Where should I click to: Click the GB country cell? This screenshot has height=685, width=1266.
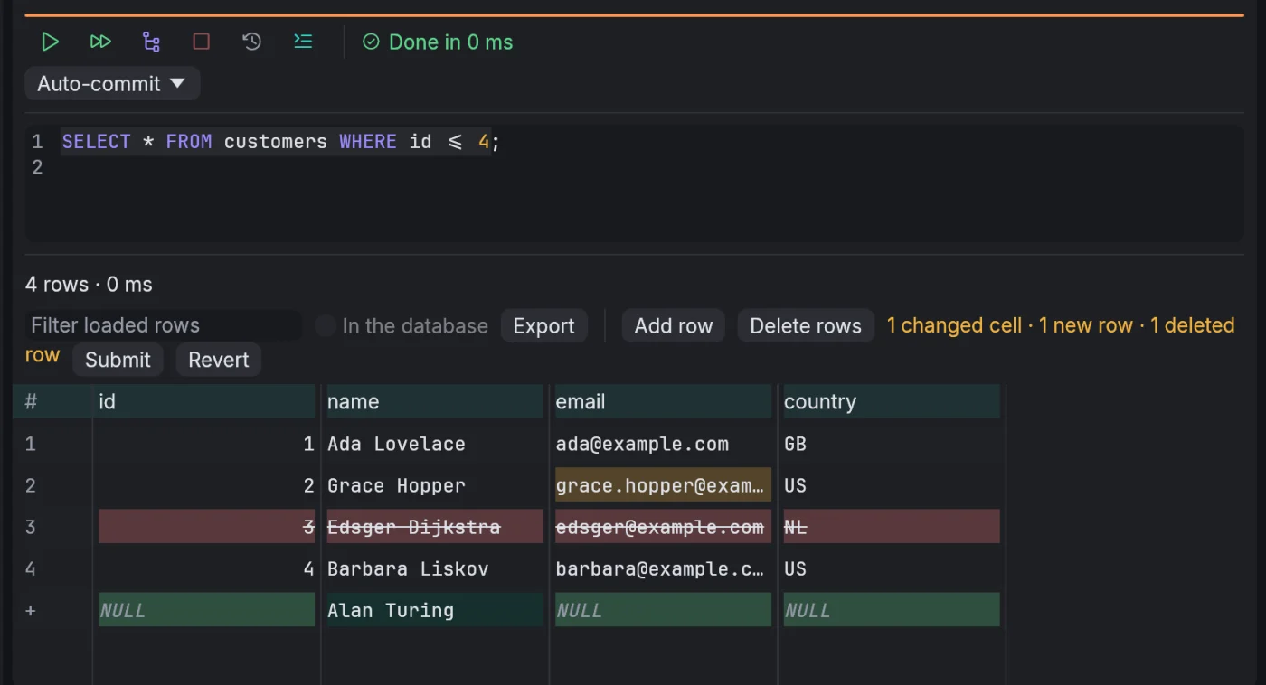coord(892,444)
